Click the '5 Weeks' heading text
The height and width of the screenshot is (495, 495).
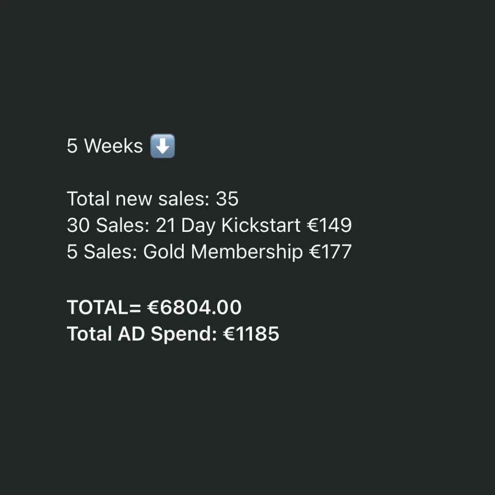104,146
